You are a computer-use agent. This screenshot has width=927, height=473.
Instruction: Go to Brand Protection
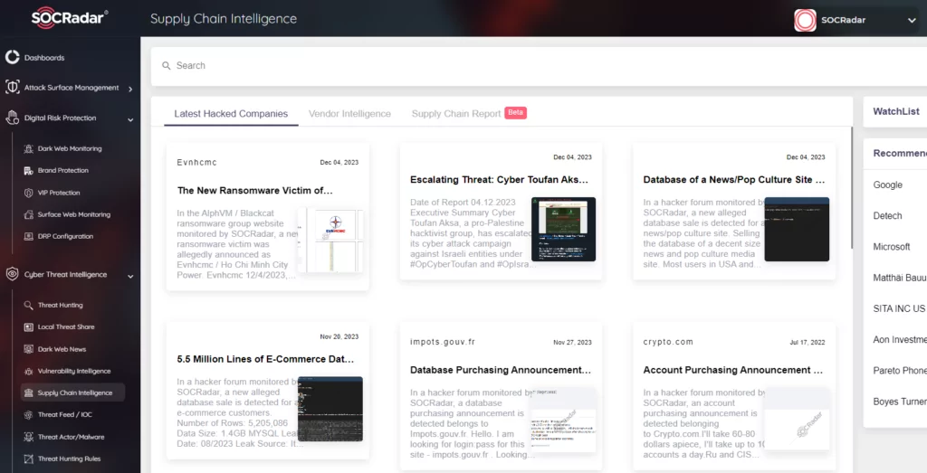pyautogui.click(x=63, y=171)
